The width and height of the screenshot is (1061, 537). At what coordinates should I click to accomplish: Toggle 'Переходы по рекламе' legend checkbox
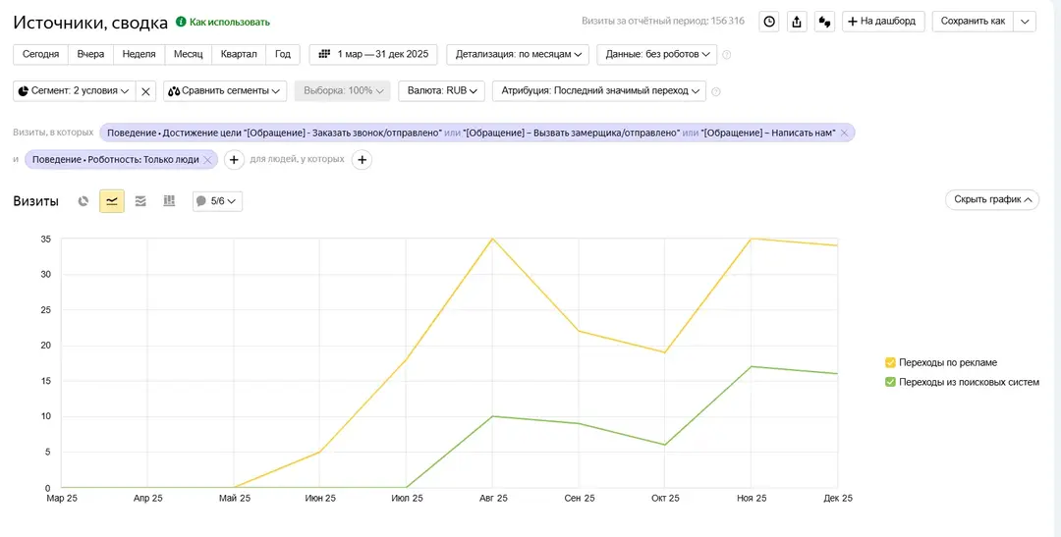point(890,362)
